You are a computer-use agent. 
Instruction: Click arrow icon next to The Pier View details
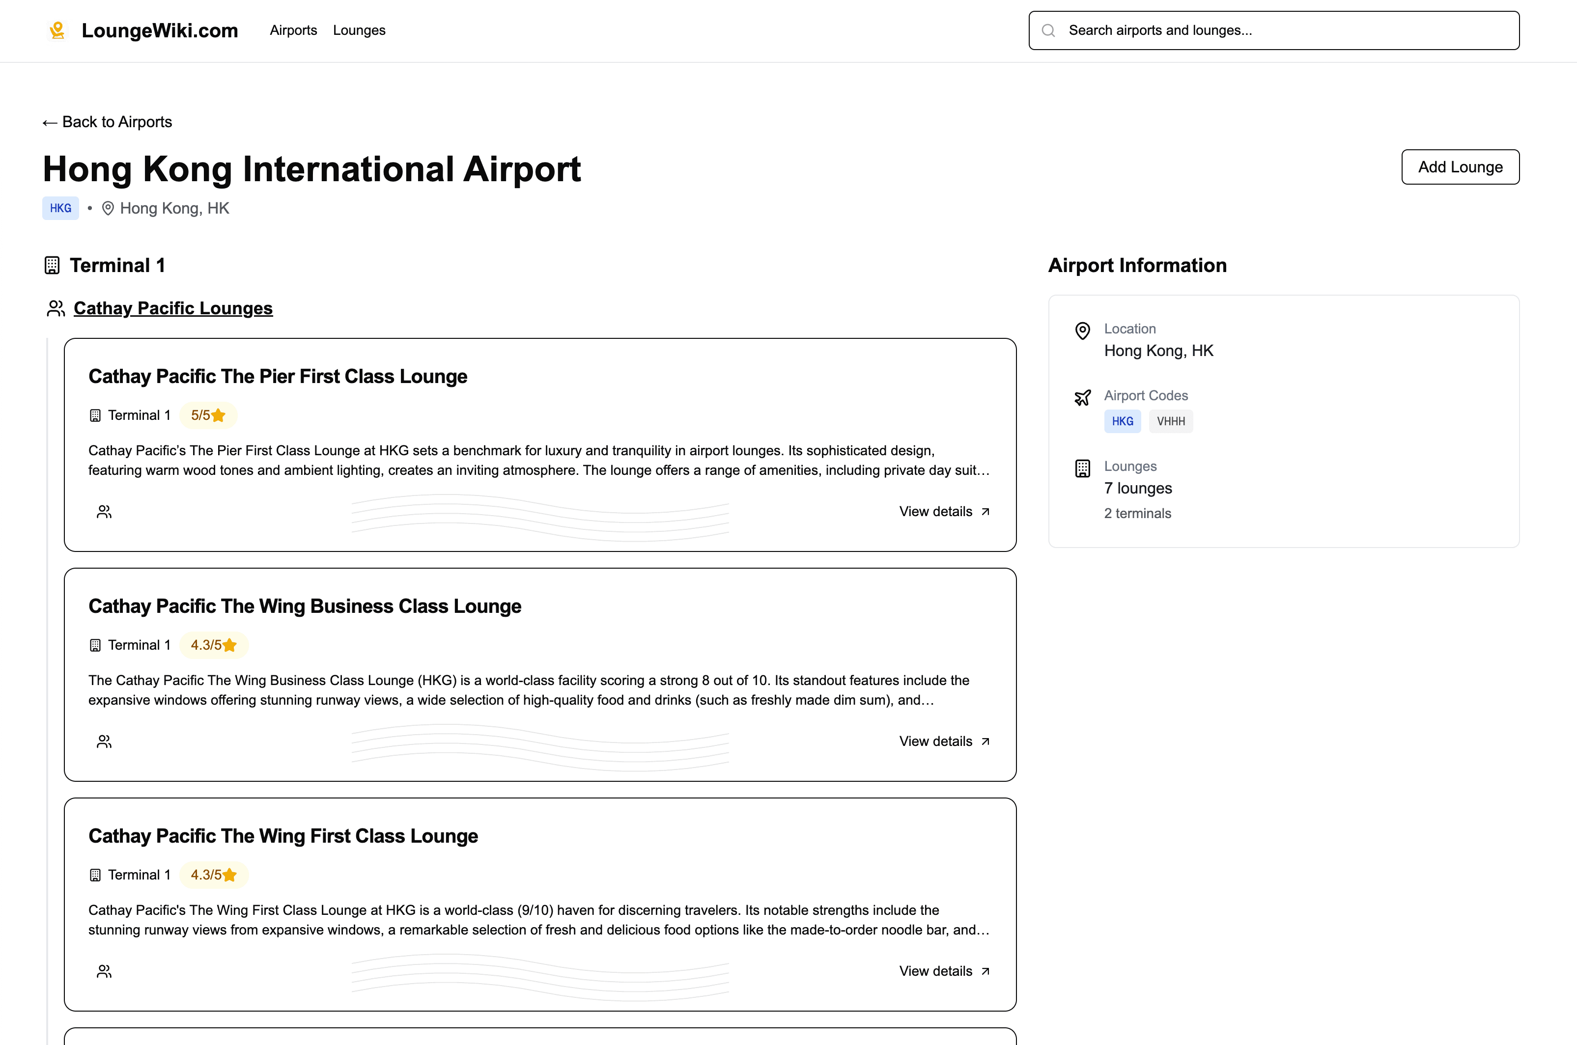[985, 512]
